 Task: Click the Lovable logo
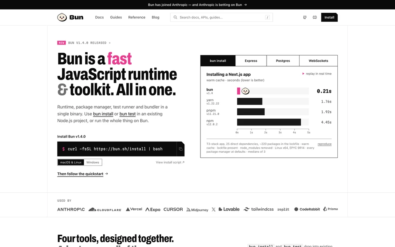point(229,209)
